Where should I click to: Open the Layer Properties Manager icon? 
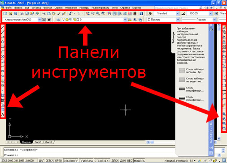pos(58,20)
